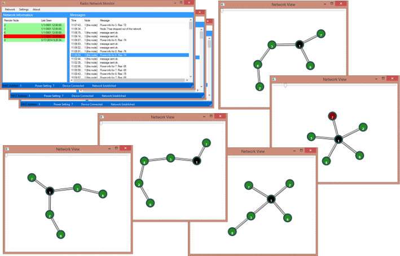The image size is (400, 256).
Task: Open the About menu
Action: tap(36, 10)
